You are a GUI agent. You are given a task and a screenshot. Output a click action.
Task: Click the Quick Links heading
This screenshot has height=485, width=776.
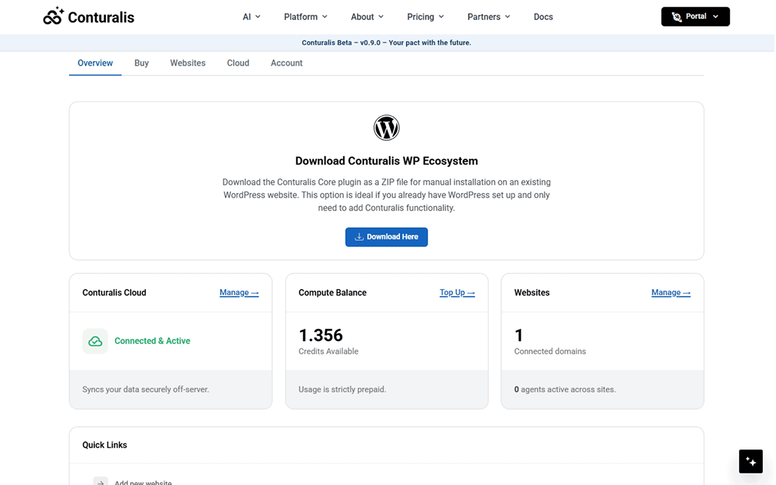[x=105, y=445]
